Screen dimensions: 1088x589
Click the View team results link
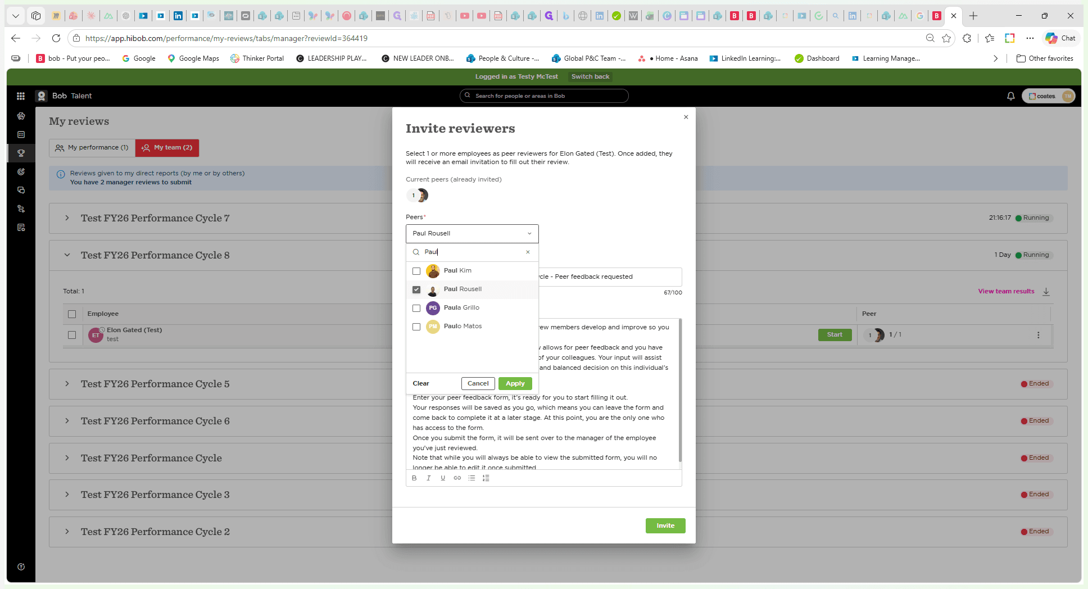1006,292
